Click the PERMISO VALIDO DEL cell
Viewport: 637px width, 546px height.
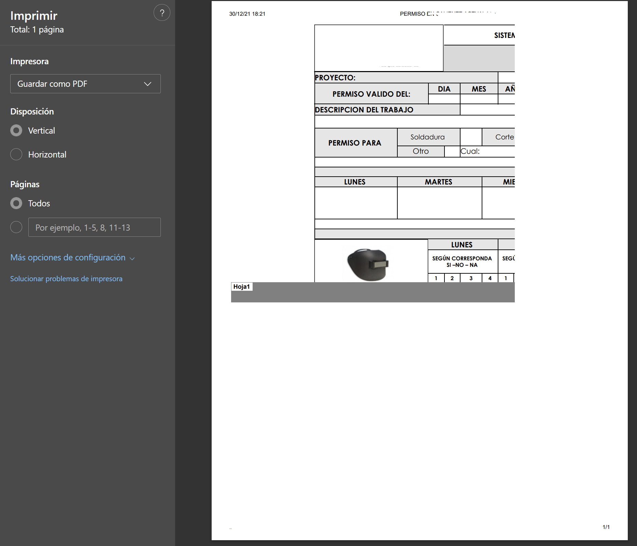(x=371, y=94)
